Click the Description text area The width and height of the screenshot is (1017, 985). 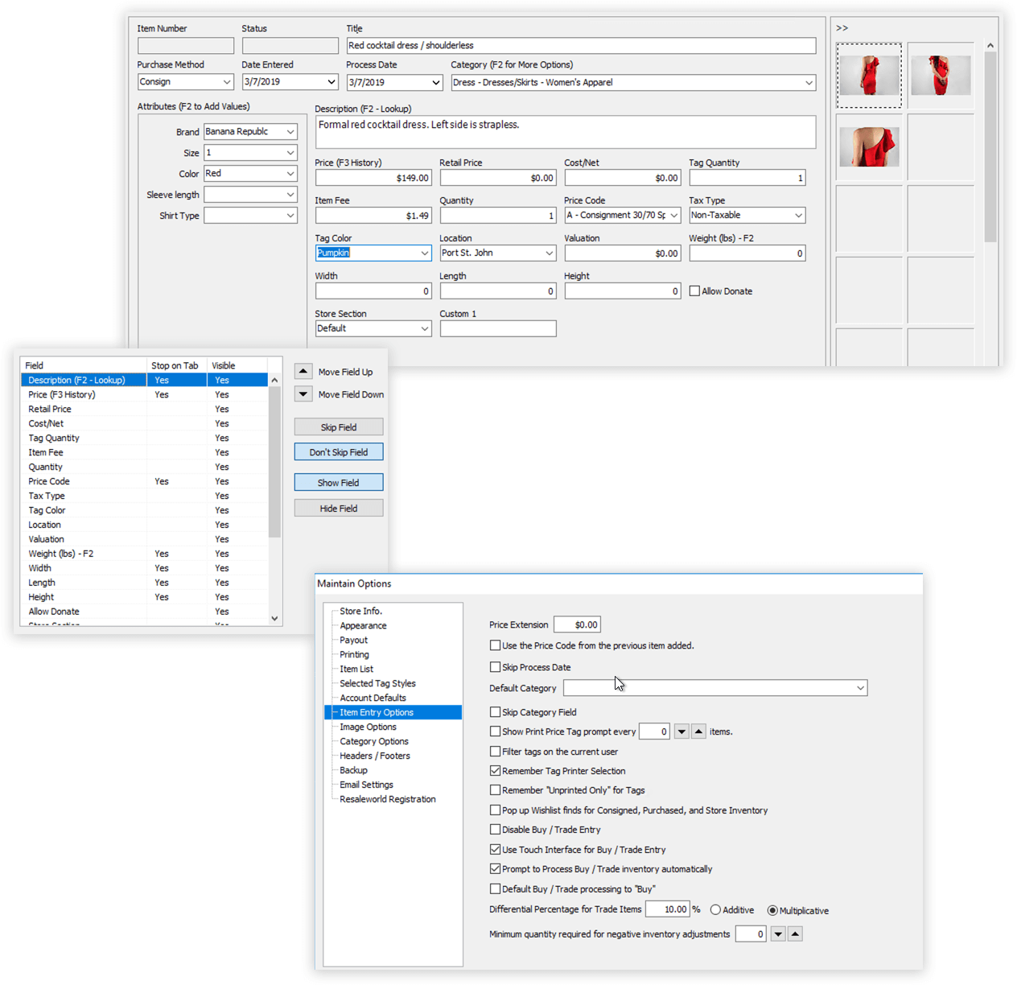point(566,132)
